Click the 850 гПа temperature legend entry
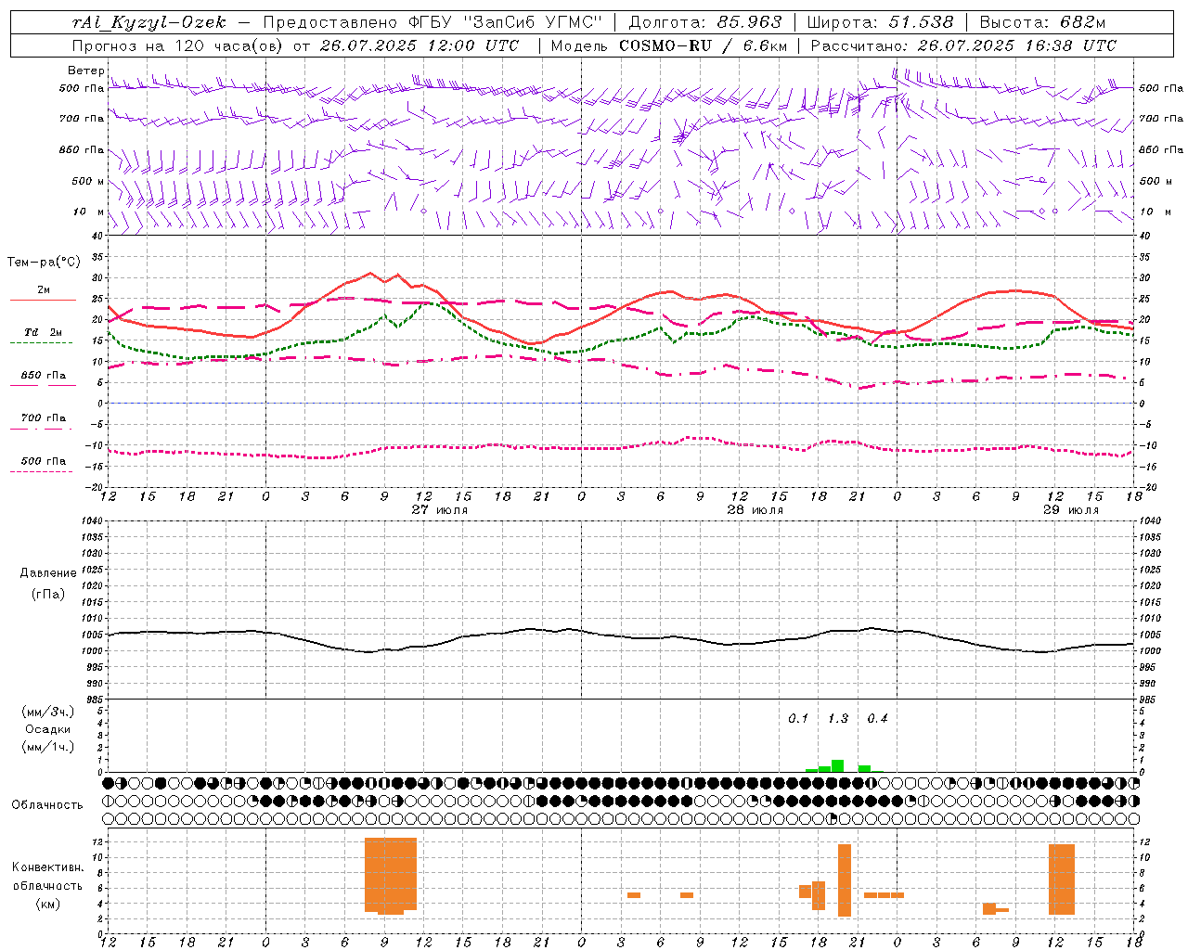 [x=44, y=375]
